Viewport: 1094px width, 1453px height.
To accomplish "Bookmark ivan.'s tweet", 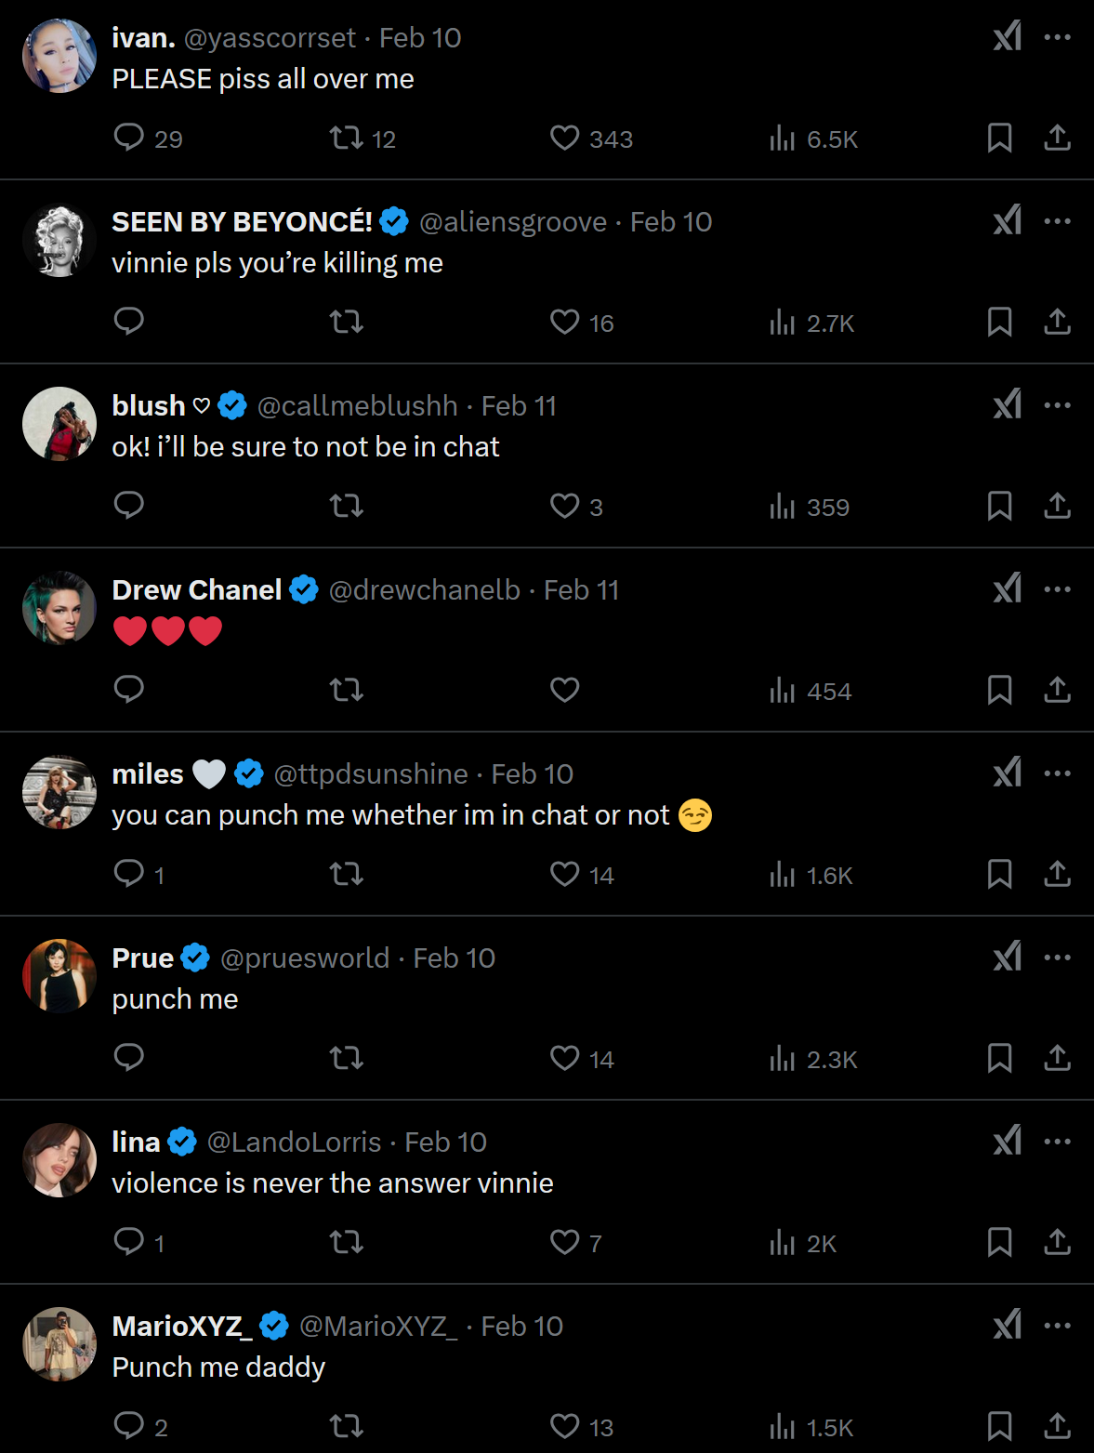I will tap(999, 138).
